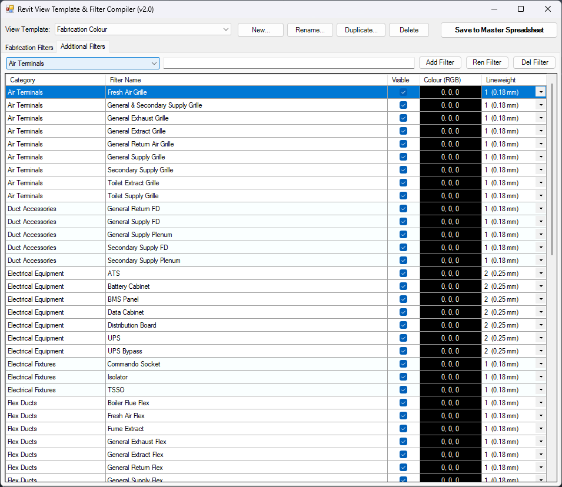Select the 'Data Cabinet' filter name
This screenshot has width=562, height=487.
pos(125,312)
